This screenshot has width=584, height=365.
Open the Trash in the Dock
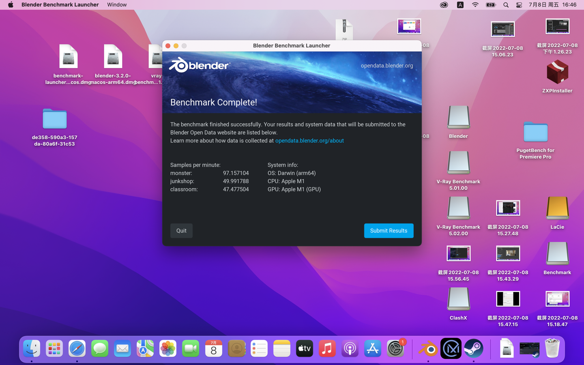tap(552, 348)
